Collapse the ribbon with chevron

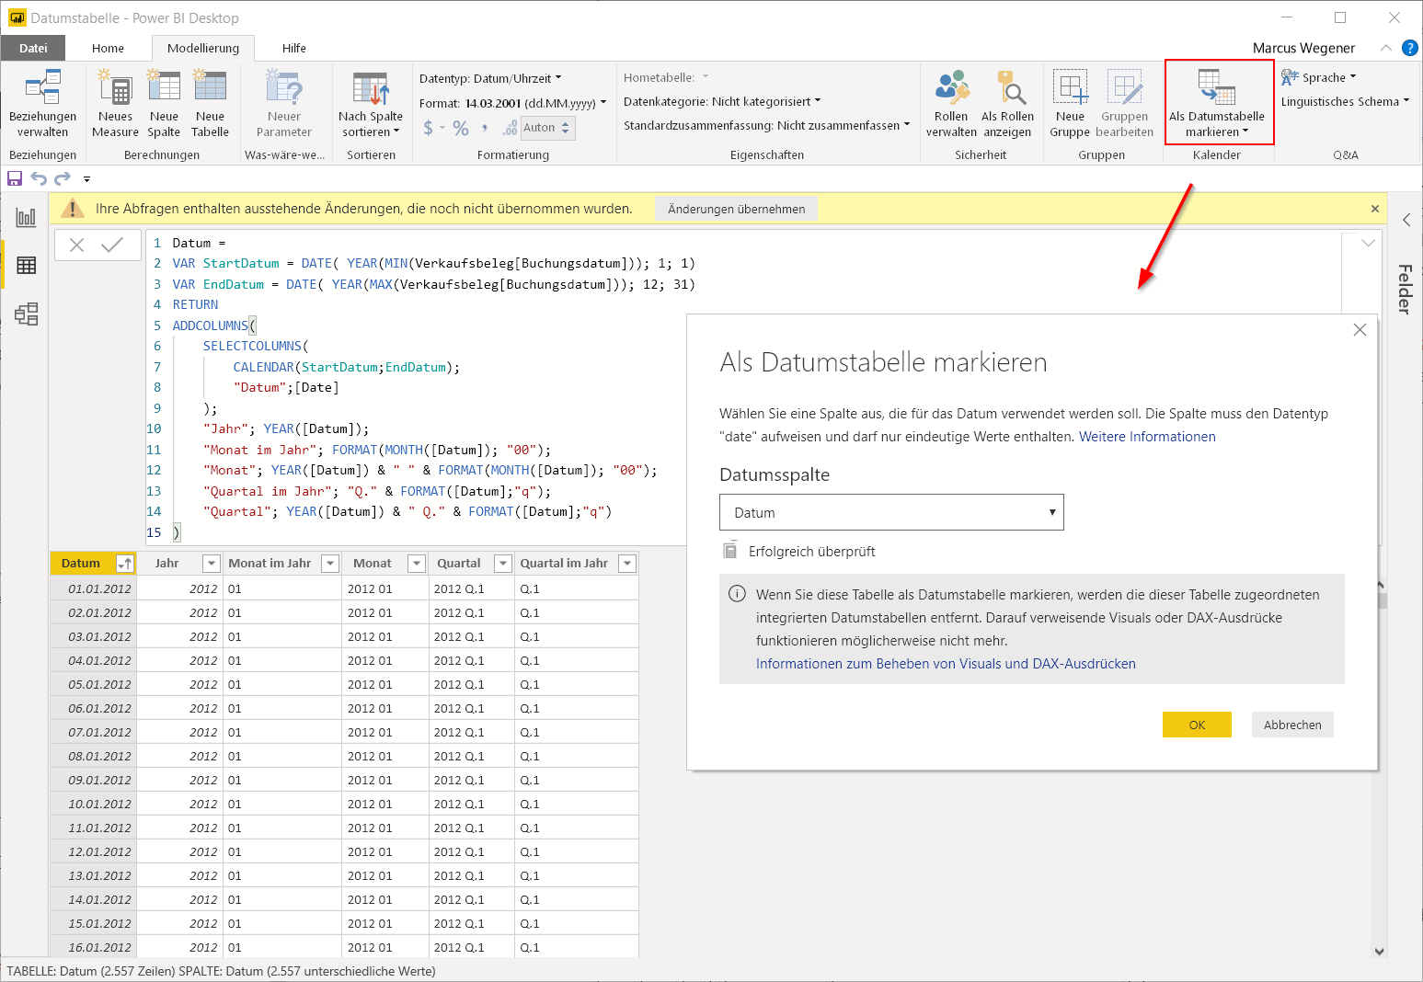(1385, 48)
